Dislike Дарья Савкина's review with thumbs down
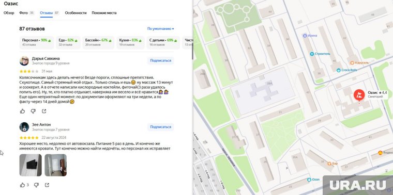This screenshot has width=393, height=195. (x=33, y=111)
